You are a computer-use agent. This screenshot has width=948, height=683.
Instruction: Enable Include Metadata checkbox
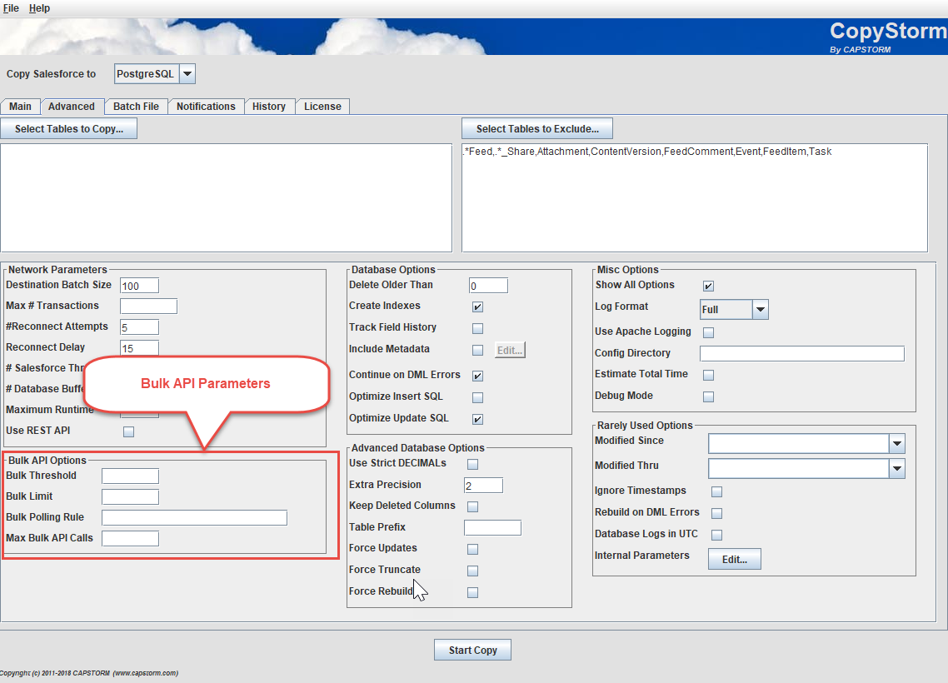pyautogui.click(x=477, y=350)
